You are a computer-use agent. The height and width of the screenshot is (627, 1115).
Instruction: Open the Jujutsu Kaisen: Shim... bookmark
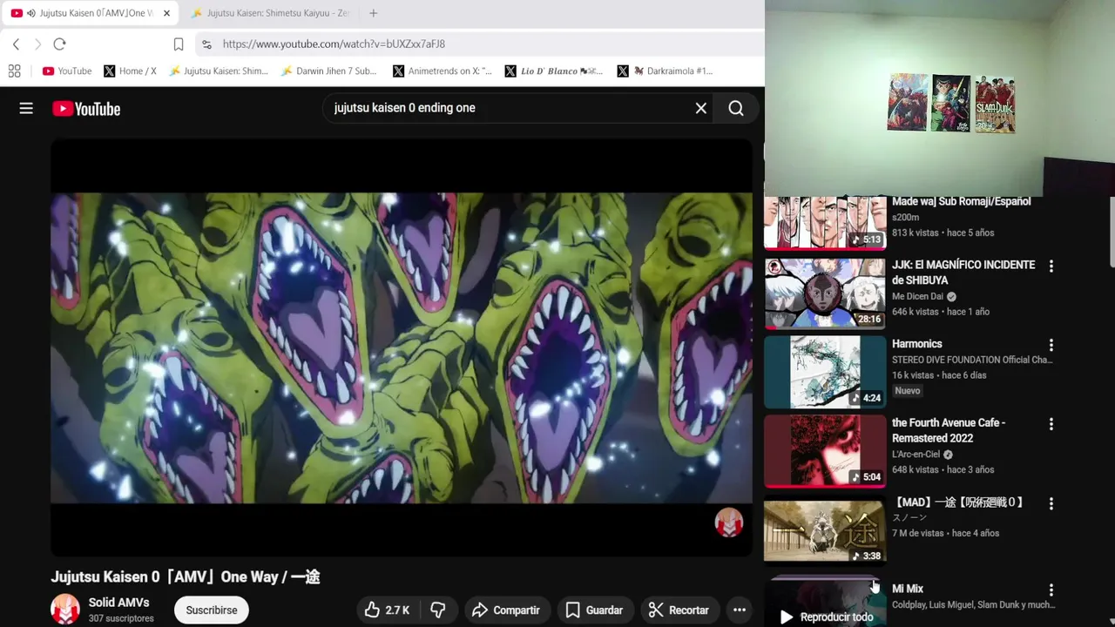[x=219, y=71]
